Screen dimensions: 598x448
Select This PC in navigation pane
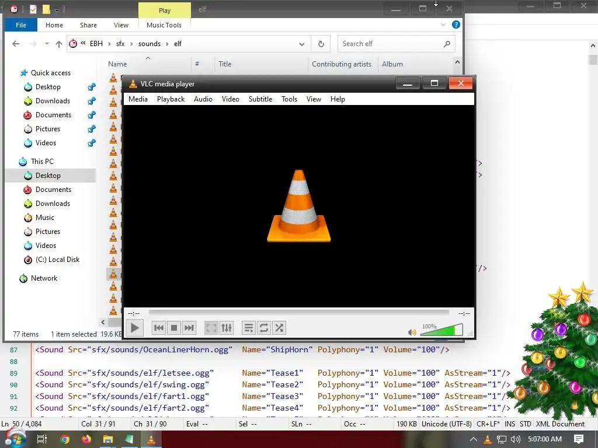click(x=42, y=162)
